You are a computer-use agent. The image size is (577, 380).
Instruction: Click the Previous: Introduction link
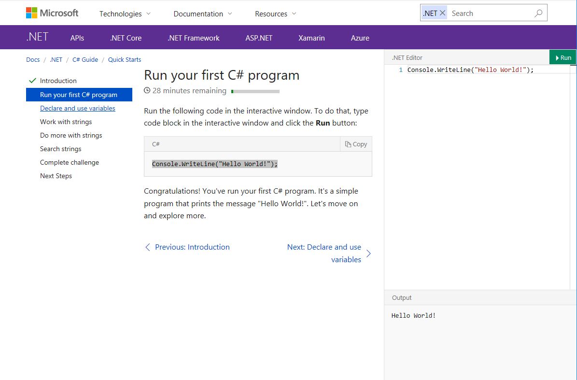click(192, 247)
